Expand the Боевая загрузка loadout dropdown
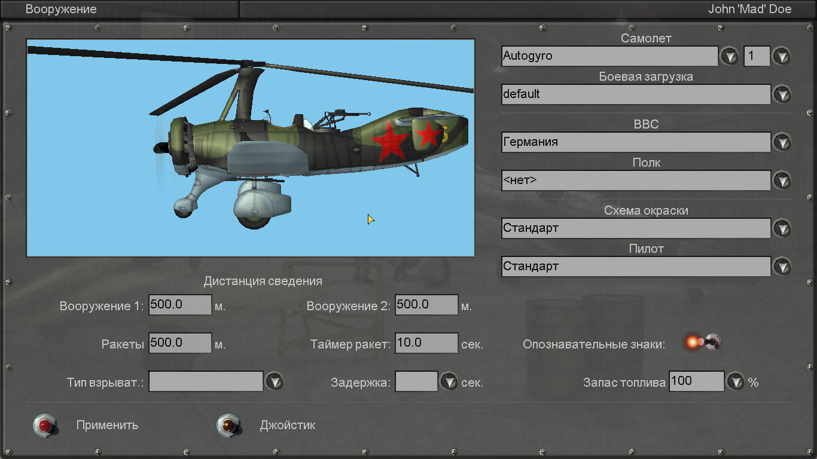 pos(781,94)
